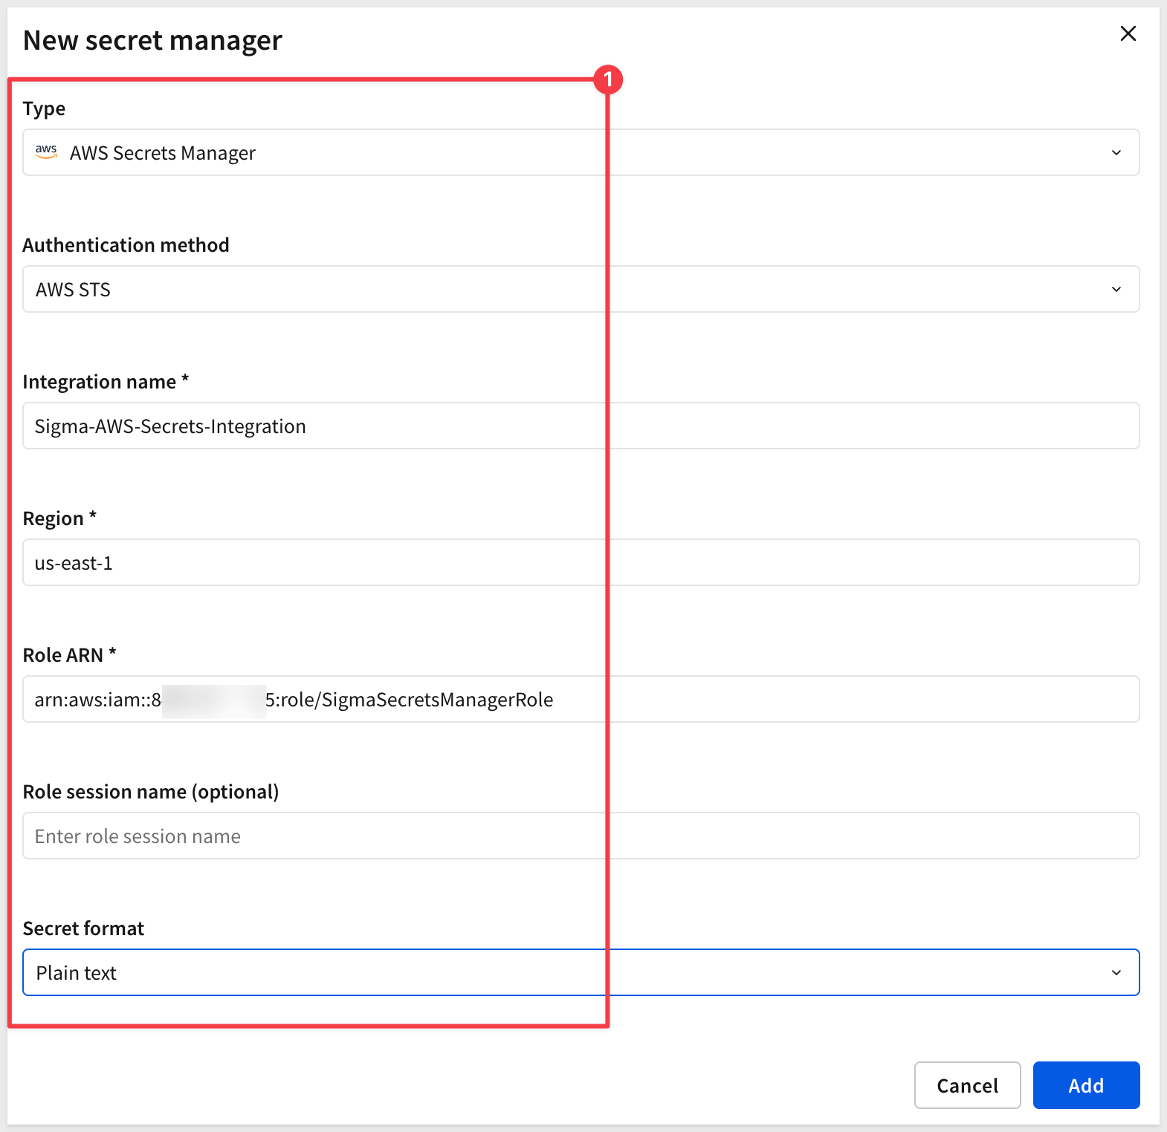Cancel the new secret manager form
Viewport: 1167px width, 1132px height.
[967, 1085]
